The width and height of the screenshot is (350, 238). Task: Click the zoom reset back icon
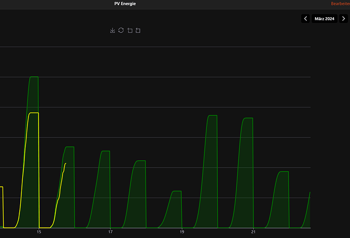(x=138, y=30)
